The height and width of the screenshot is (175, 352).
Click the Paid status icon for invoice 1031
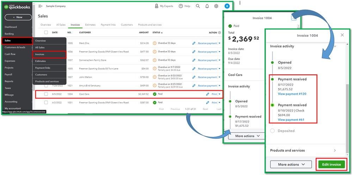point(154,102)
